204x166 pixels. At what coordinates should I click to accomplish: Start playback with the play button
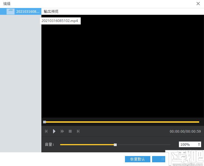[54, 131]
